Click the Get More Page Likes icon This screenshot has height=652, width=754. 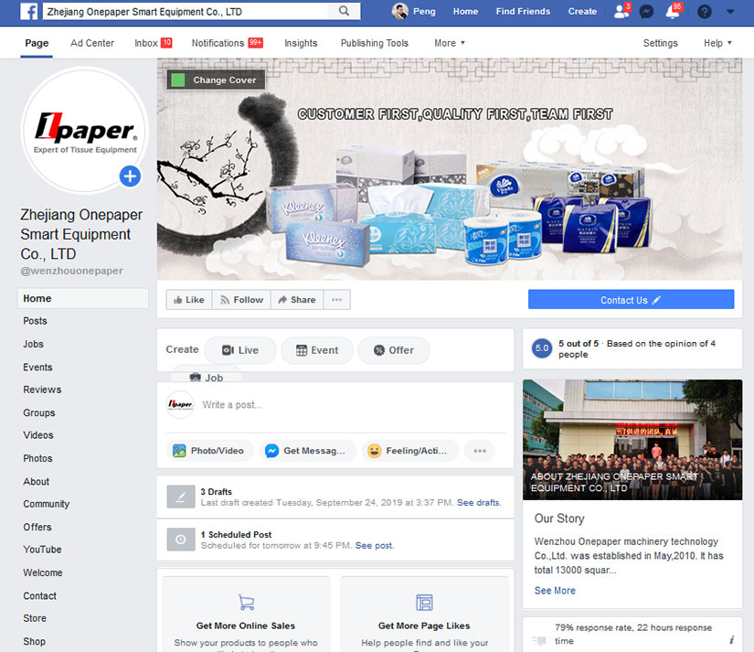424,602
